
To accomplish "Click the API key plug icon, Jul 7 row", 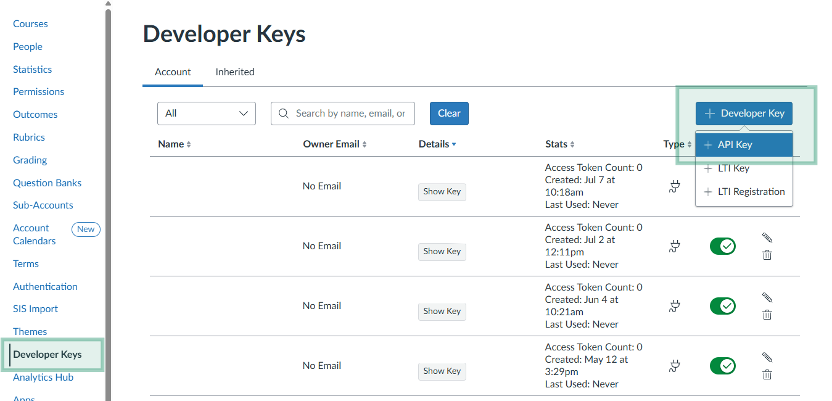I will coord(675,186).
